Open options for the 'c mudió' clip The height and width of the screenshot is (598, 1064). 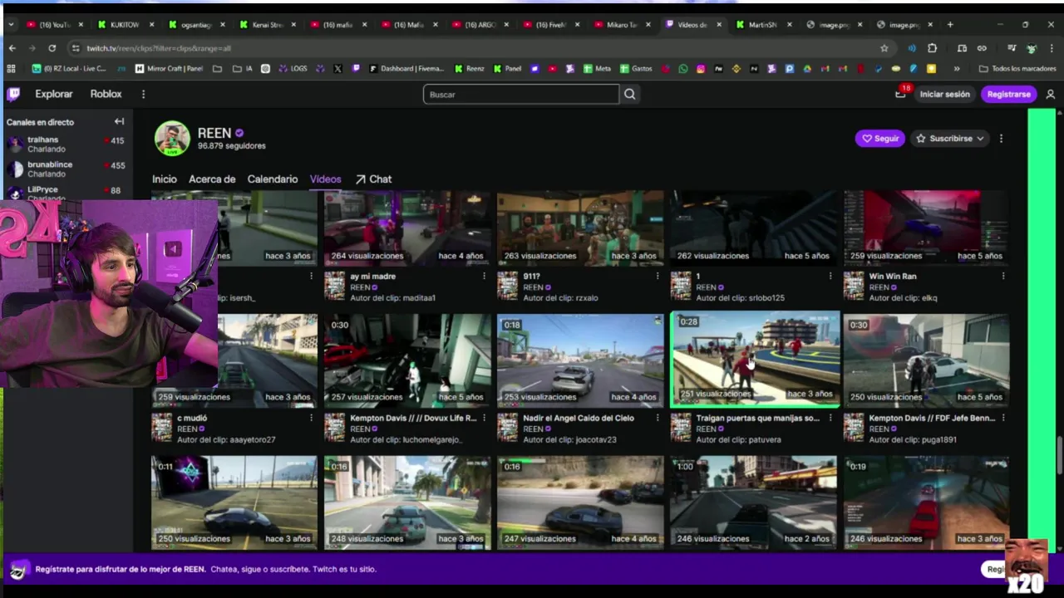(311, 418)
